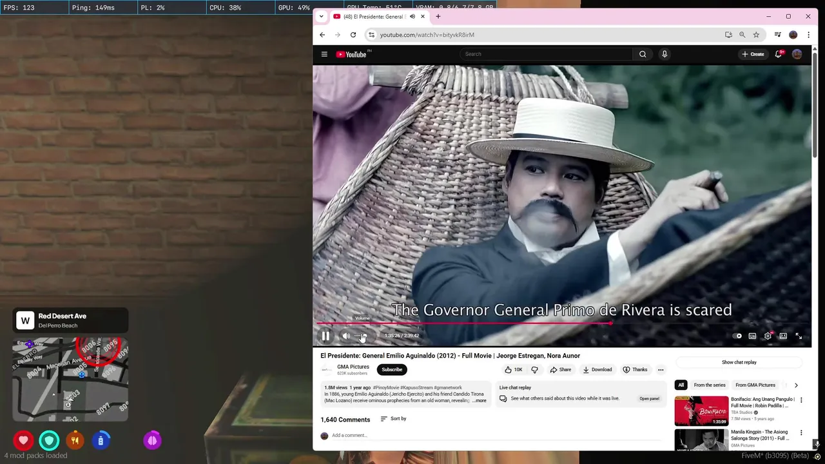
Task: Open the Bonifacio movie thumbnail
Action: coord(701,411)
